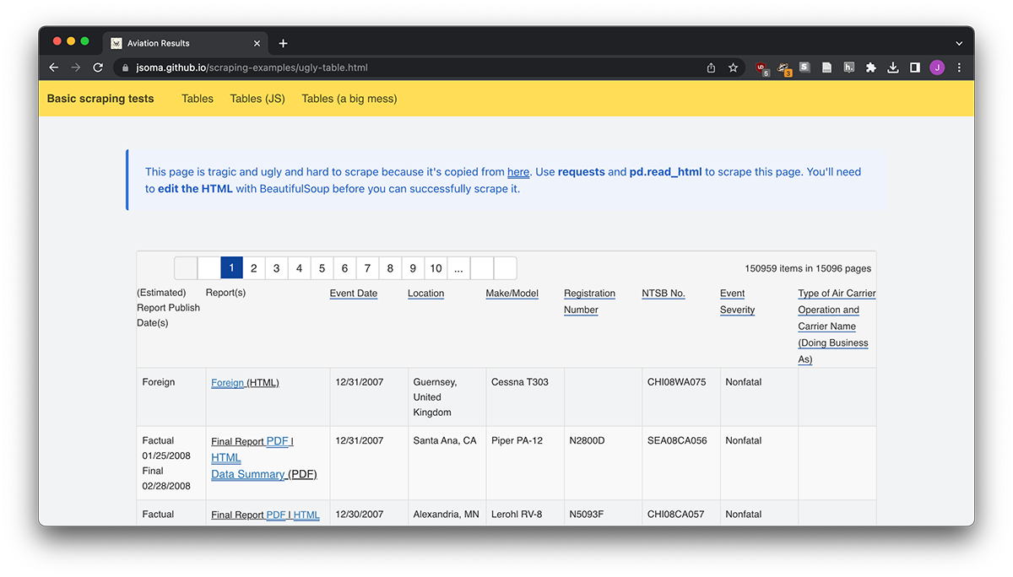This screenshot has height=577, width=1013.
Task: Click the ellipsis more-pages pager button
Action: coord(458,268)
